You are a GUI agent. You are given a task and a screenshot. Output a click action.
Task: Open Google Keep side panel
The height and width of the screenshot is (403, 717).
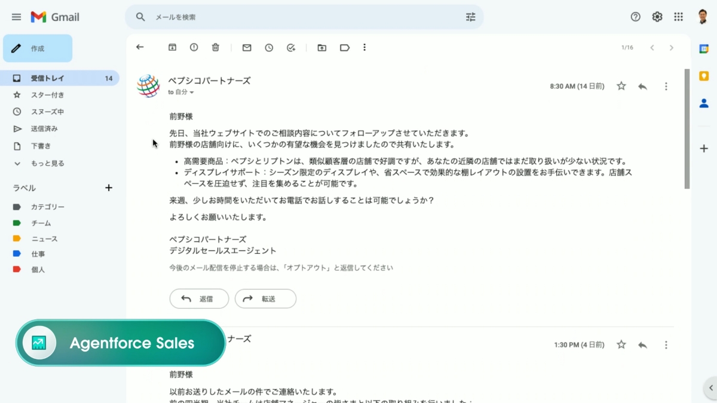tap(704, 76)
